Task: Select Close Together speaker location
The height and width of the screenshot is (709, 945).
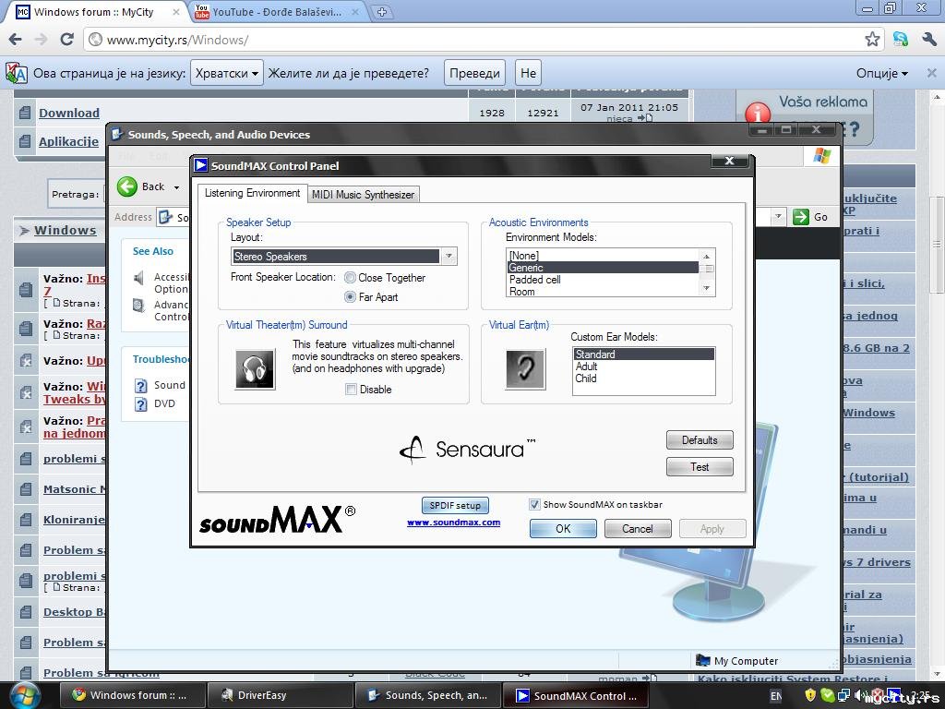Action: [350, 278]
